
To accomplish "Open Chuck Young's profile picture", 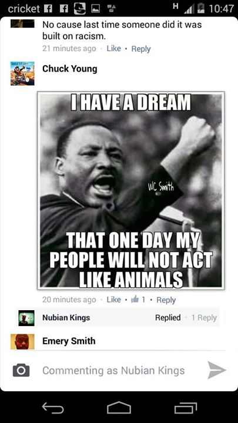I will coord(22,73).
